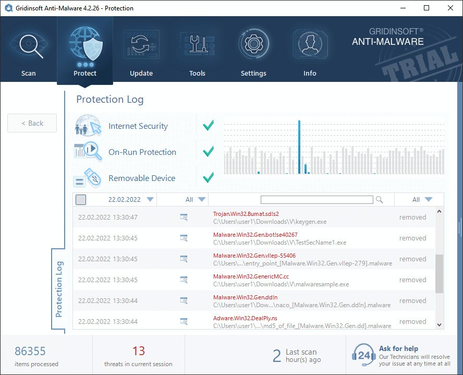This screenshot has width=463, height=375.
Task: Click the log list scrollbar thumb
Action: tap(439, 273)
